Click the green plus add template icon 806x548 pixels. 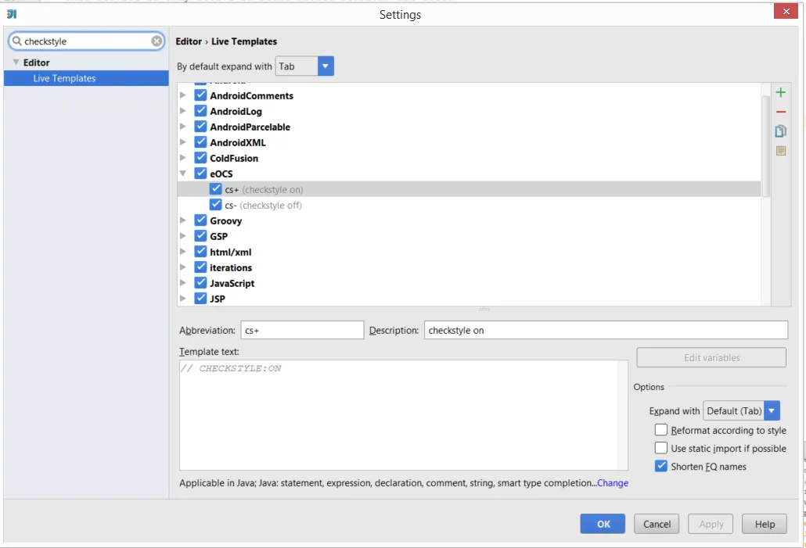click(780, 93)
